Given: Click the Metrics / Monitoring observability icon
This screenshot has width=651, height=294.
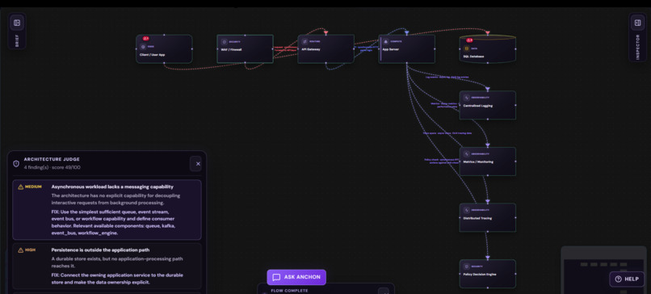Looking at the screenshot, I should 467,154.
